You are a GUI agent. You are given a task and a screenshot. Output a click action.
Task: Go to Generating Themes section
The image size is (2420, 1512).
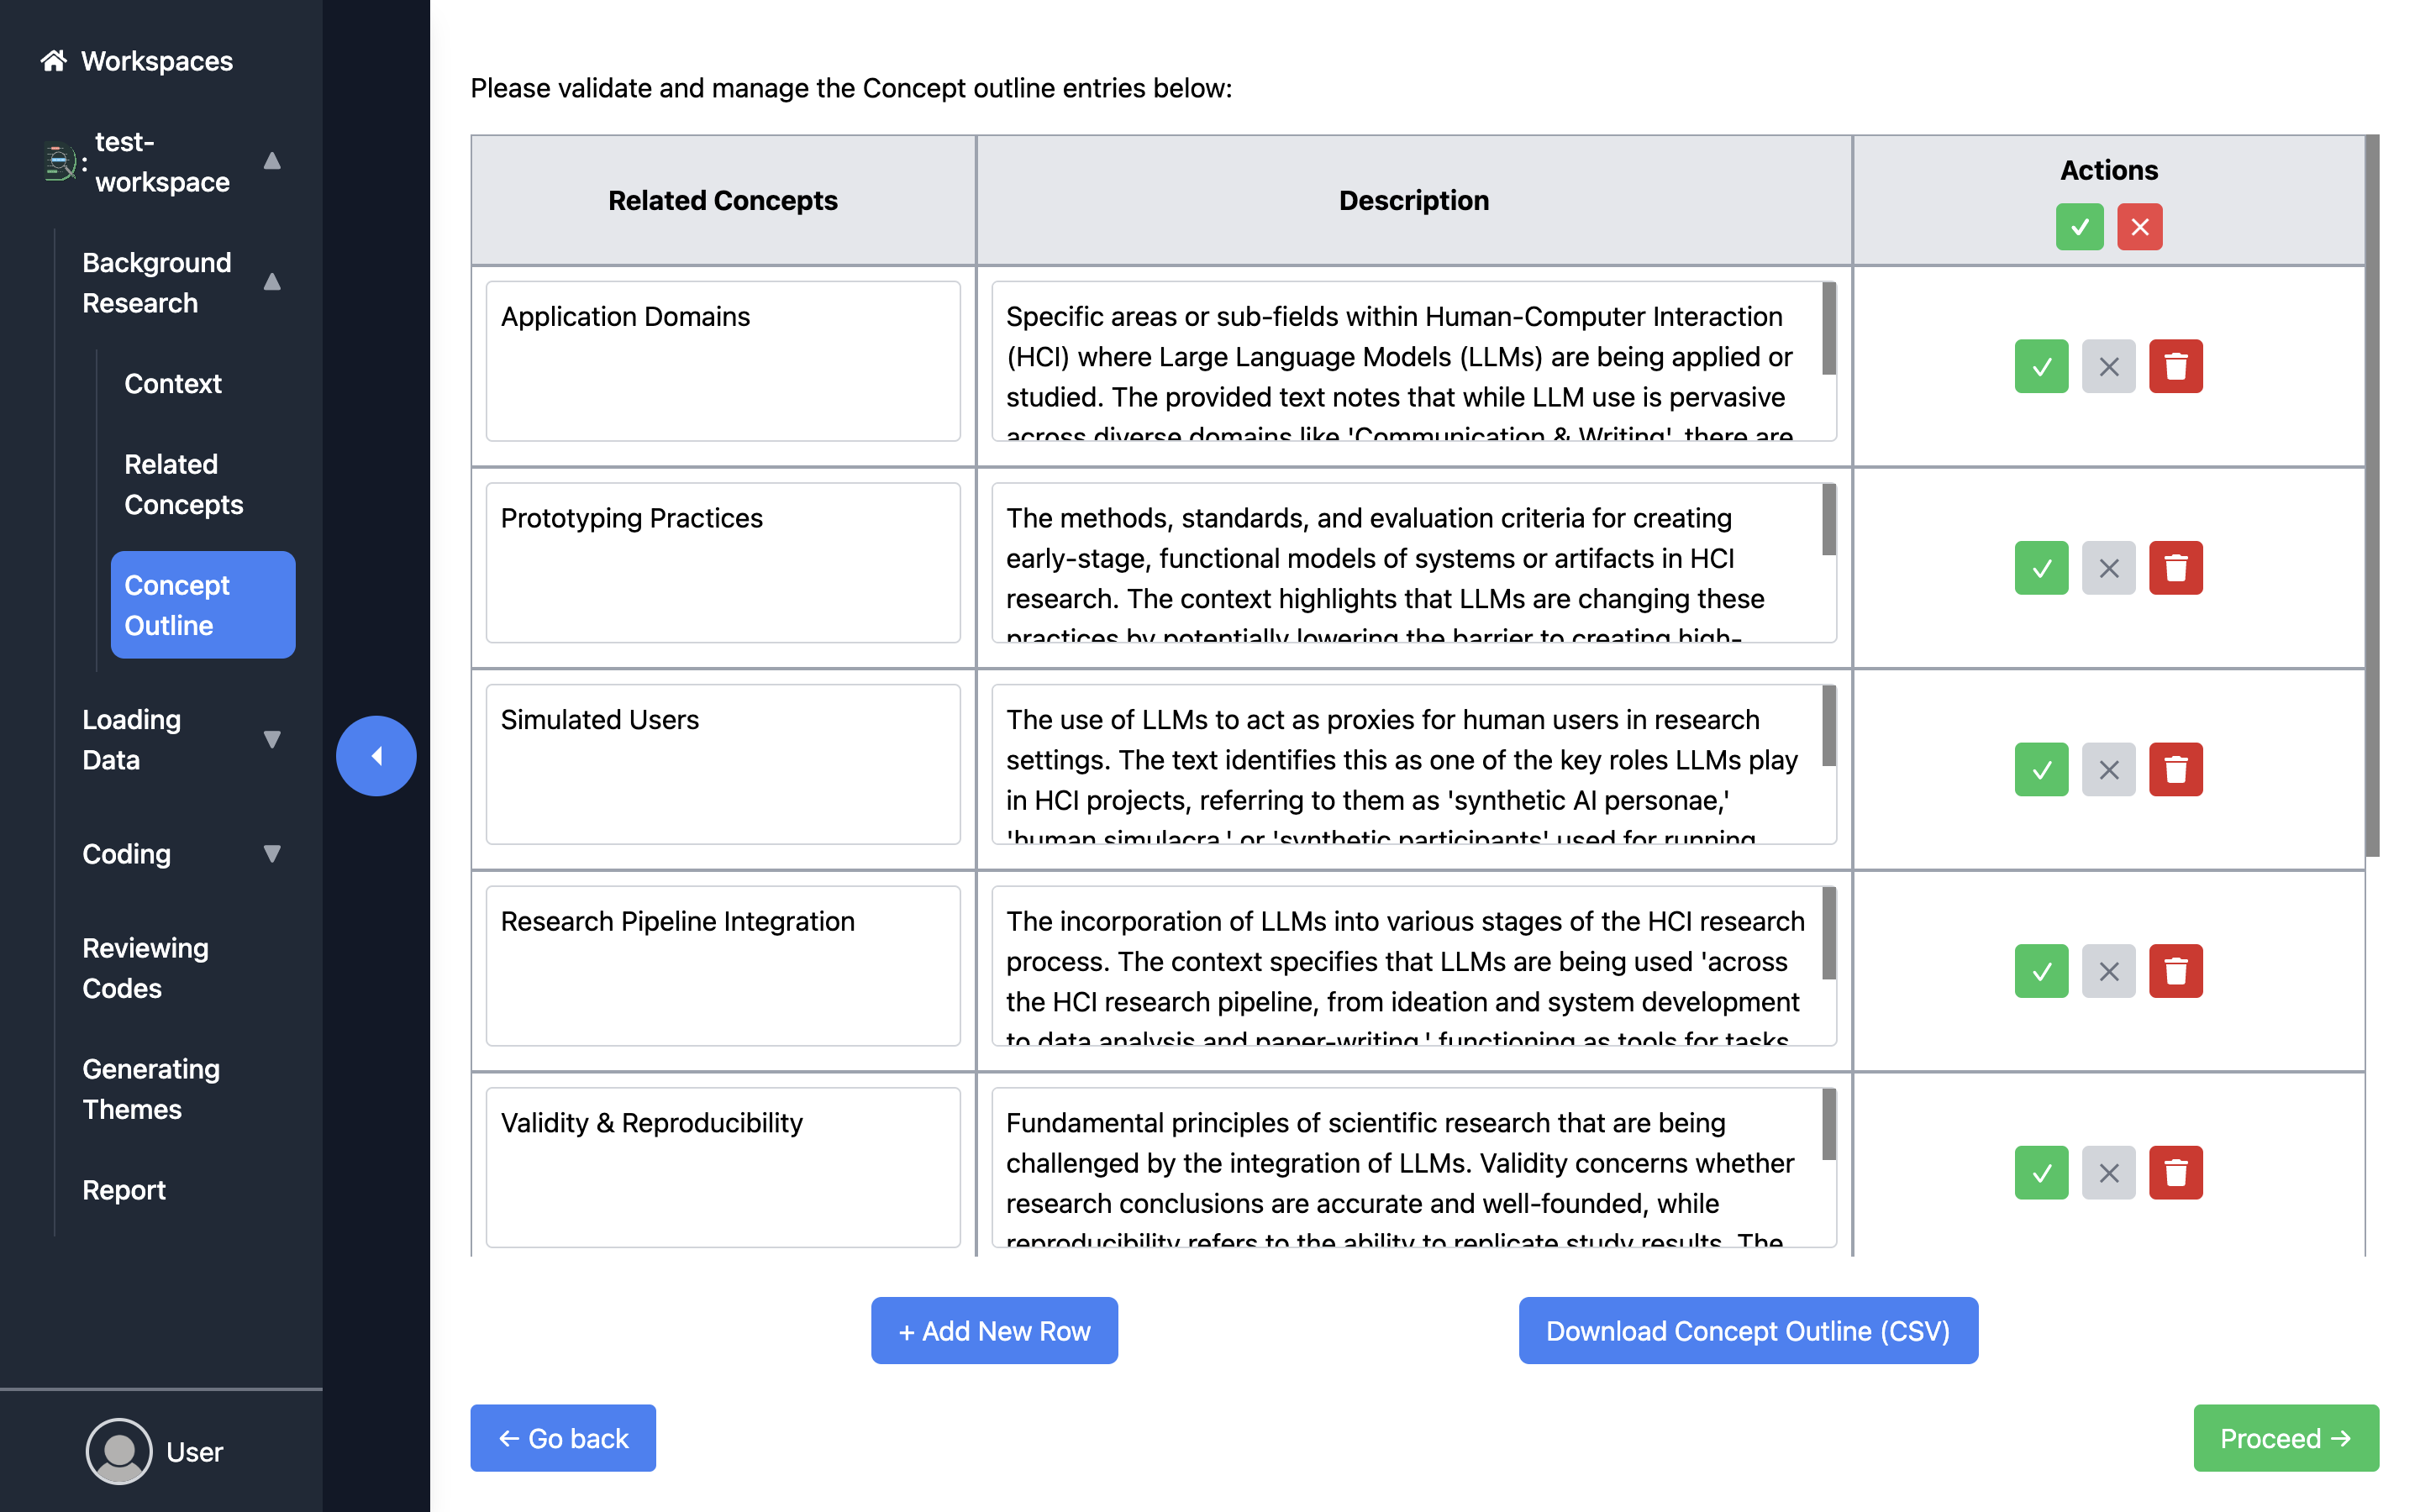(x=151, y=1089)
